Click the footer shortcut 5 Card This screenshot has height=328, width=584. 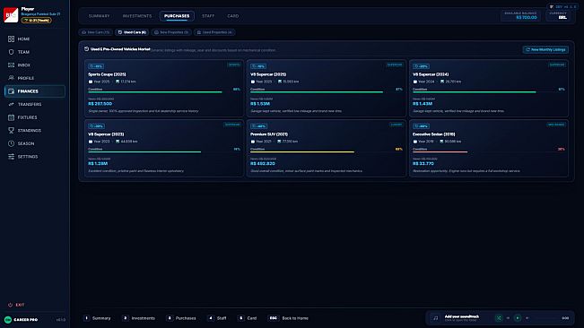(248, 318)
